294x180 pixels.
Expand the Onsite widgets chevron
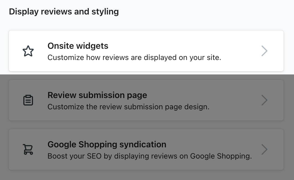[264, 51]
